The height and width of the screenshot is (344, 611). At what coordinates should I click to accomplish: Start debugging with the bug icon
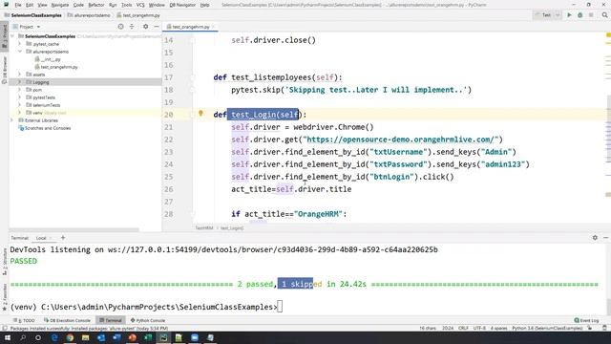579,15
